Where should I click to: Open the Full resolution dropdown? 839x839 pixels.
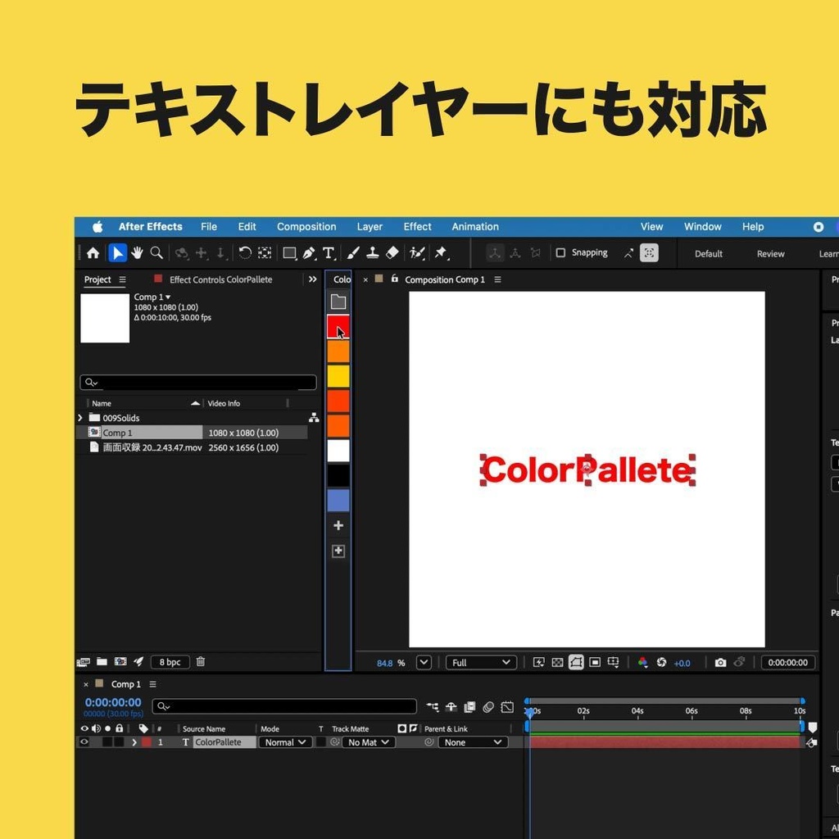481,662
